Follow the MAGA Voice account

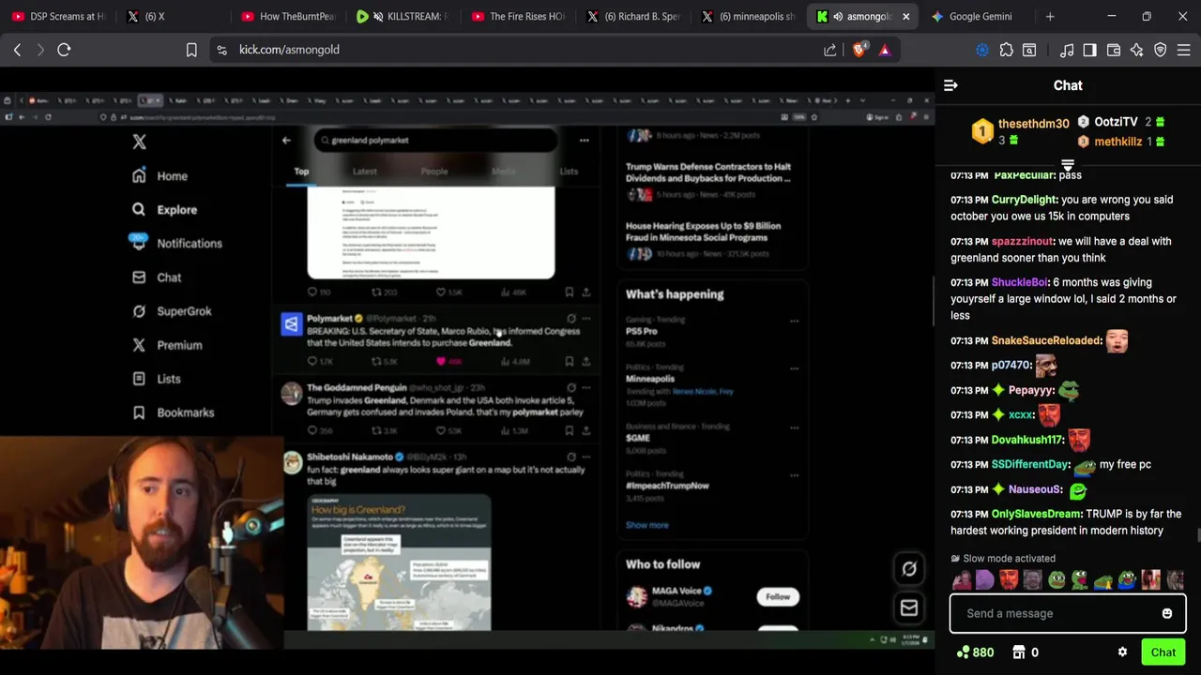[x=778, y=596]
